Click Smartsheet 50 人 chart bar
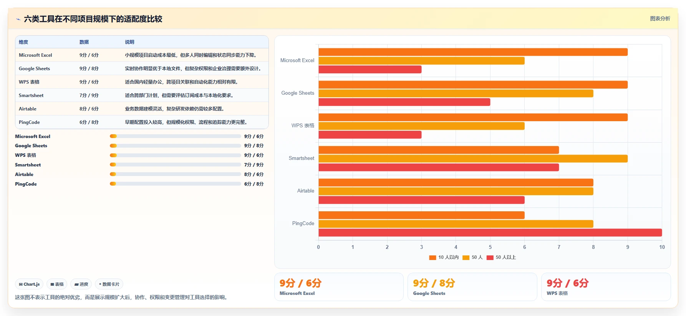Image resolution: width=686 pixels, height=316 pixels. pyautogui.click(x=473, y=158)
